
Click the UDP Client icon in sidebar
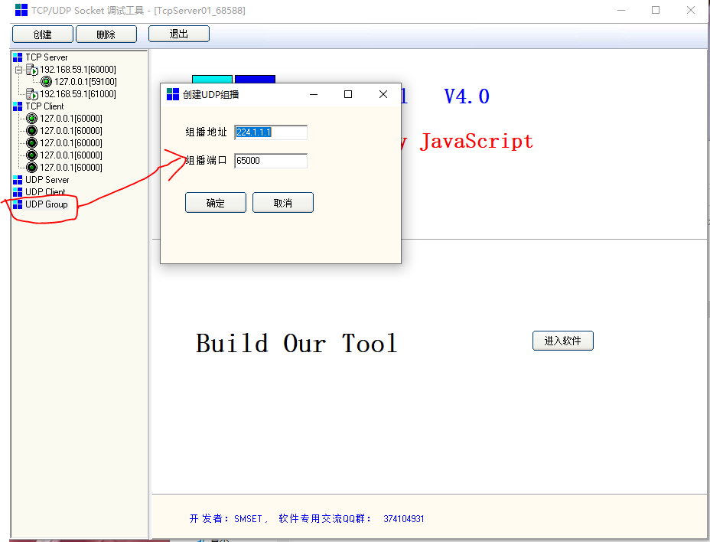click(18, 191)
